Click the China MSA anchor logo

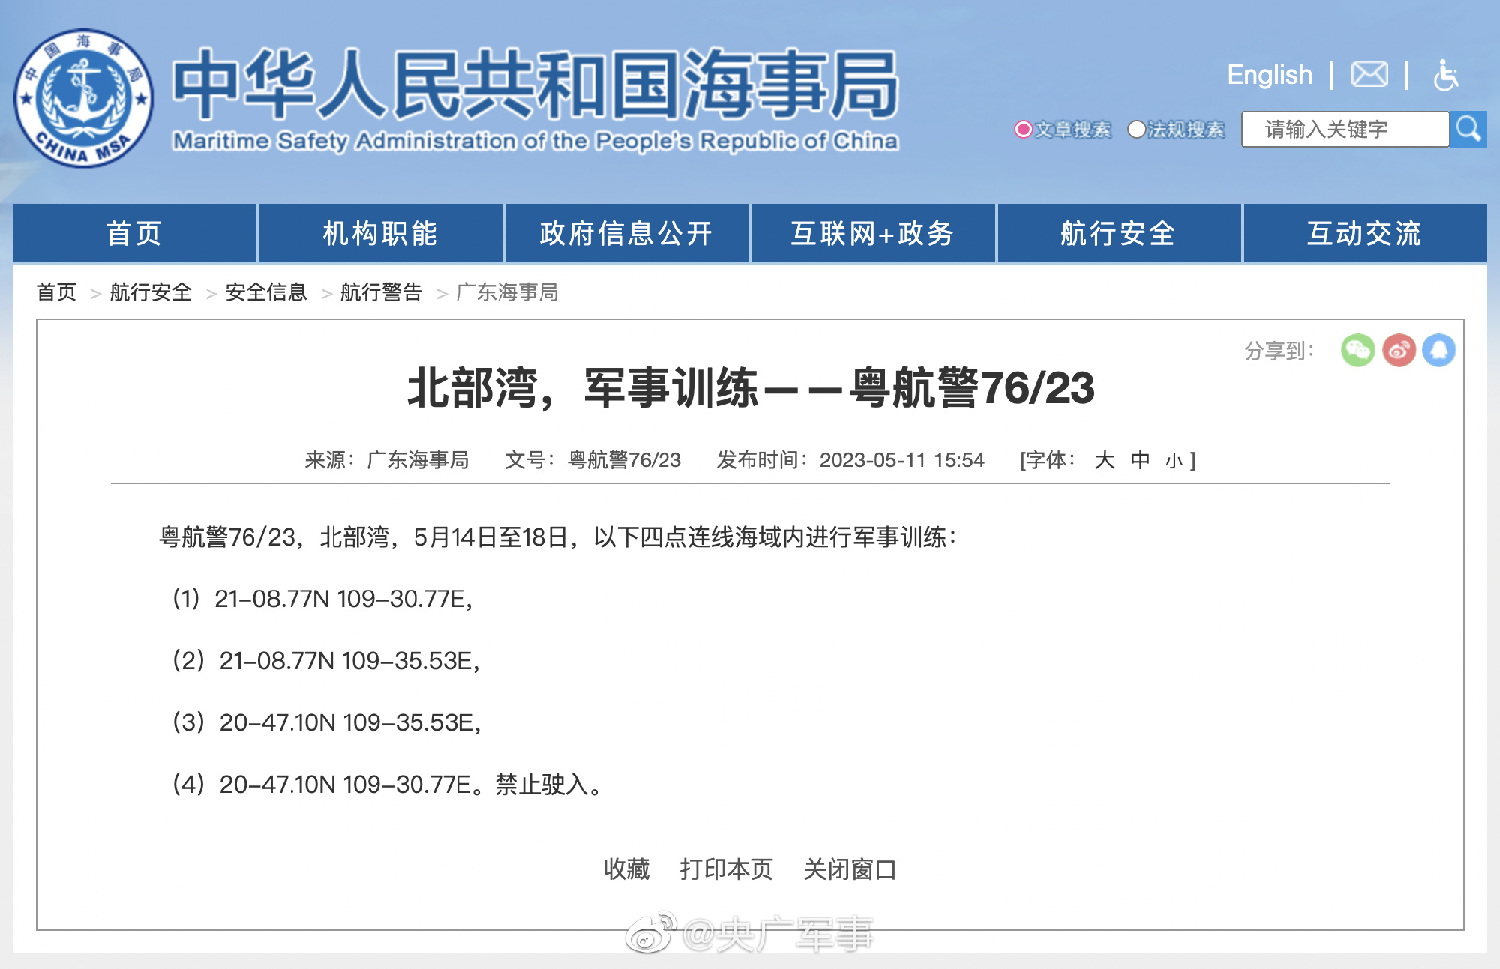[84, 98]
